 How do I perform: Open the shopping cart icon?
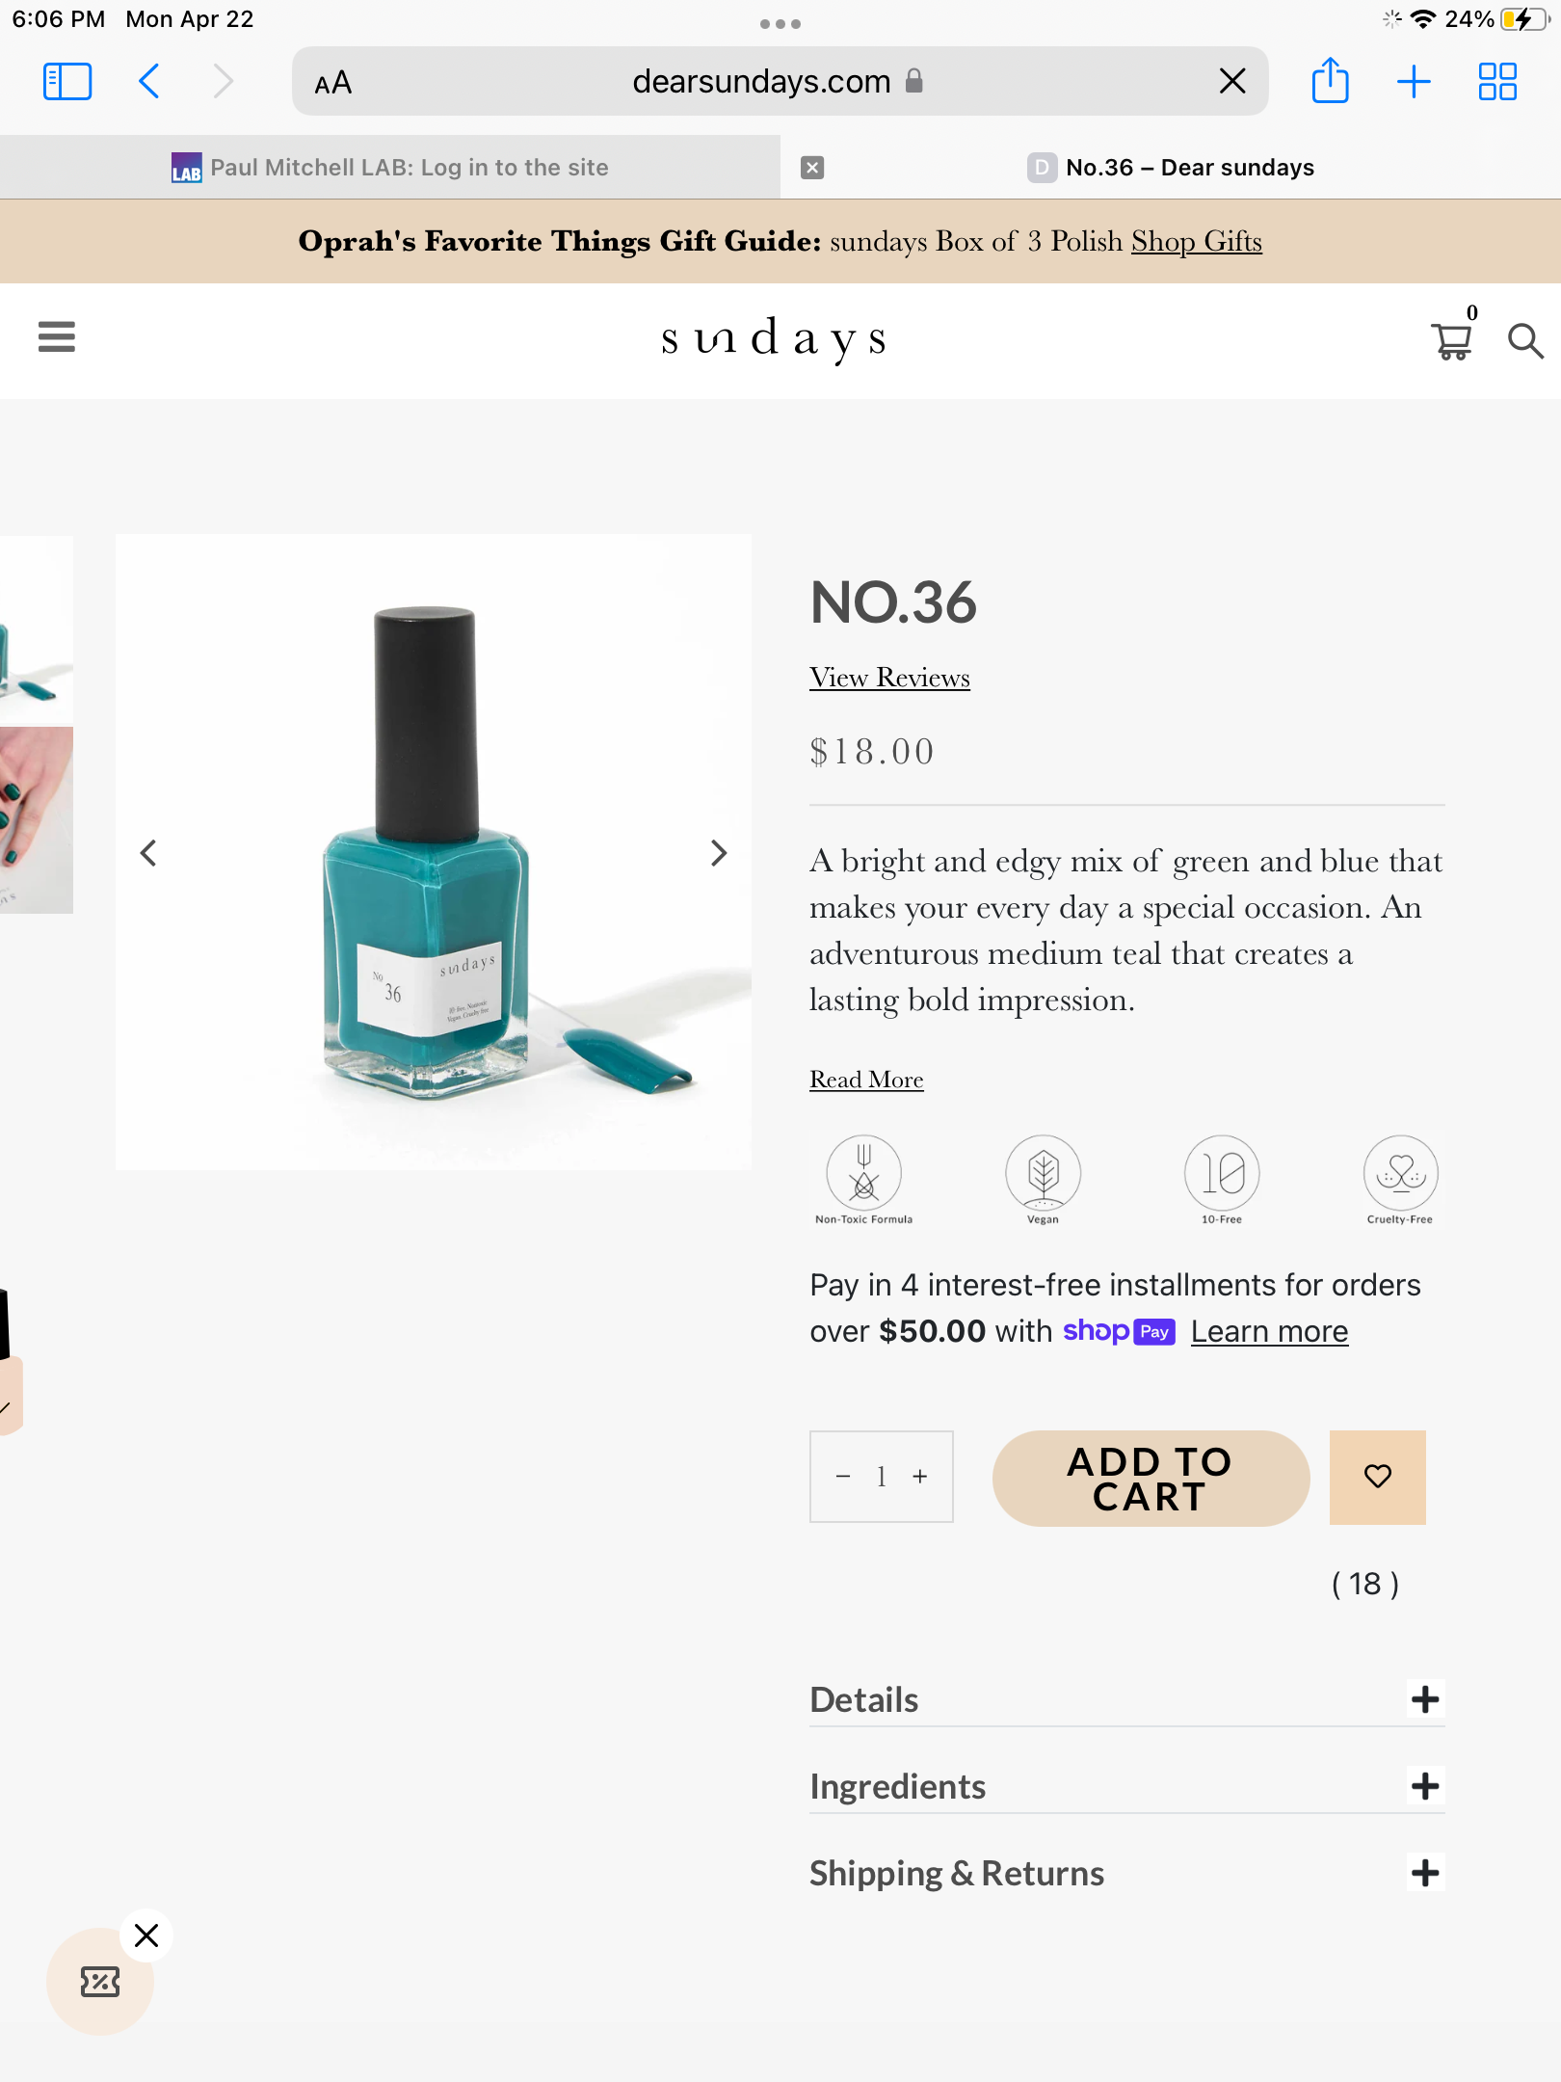pos(1451,340)
